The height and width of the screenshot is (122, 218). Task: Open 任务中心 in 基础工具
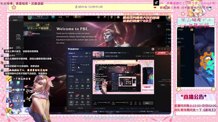click(x=71, y=97)
